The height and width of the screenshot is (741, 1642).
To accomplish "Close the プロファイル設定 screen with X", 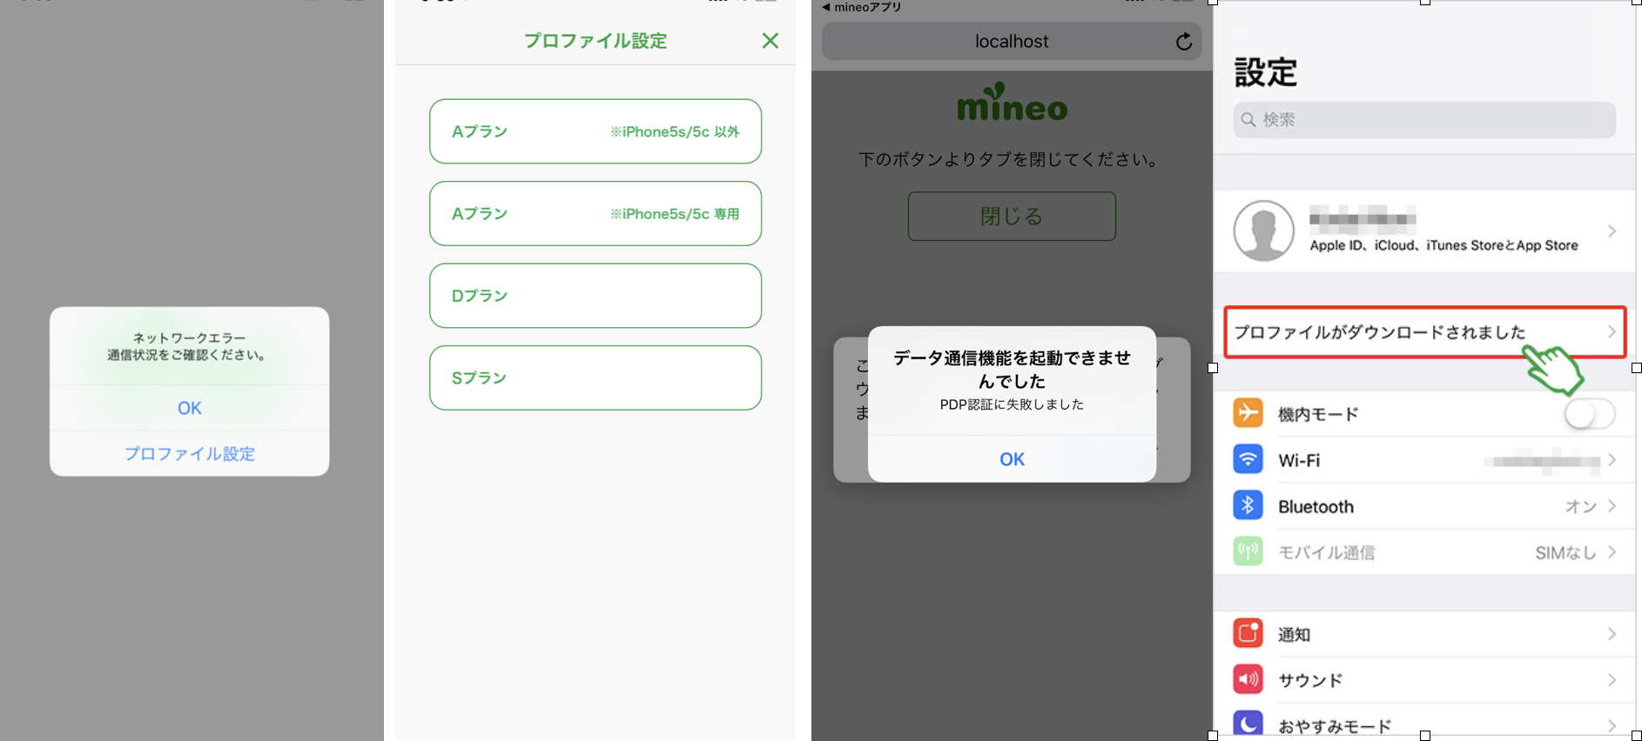I will point(770,40).
